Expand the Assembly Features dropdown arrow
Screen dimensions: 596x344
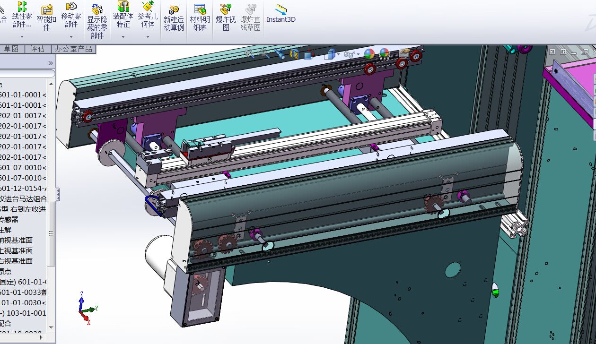click(x=123, y=37)
